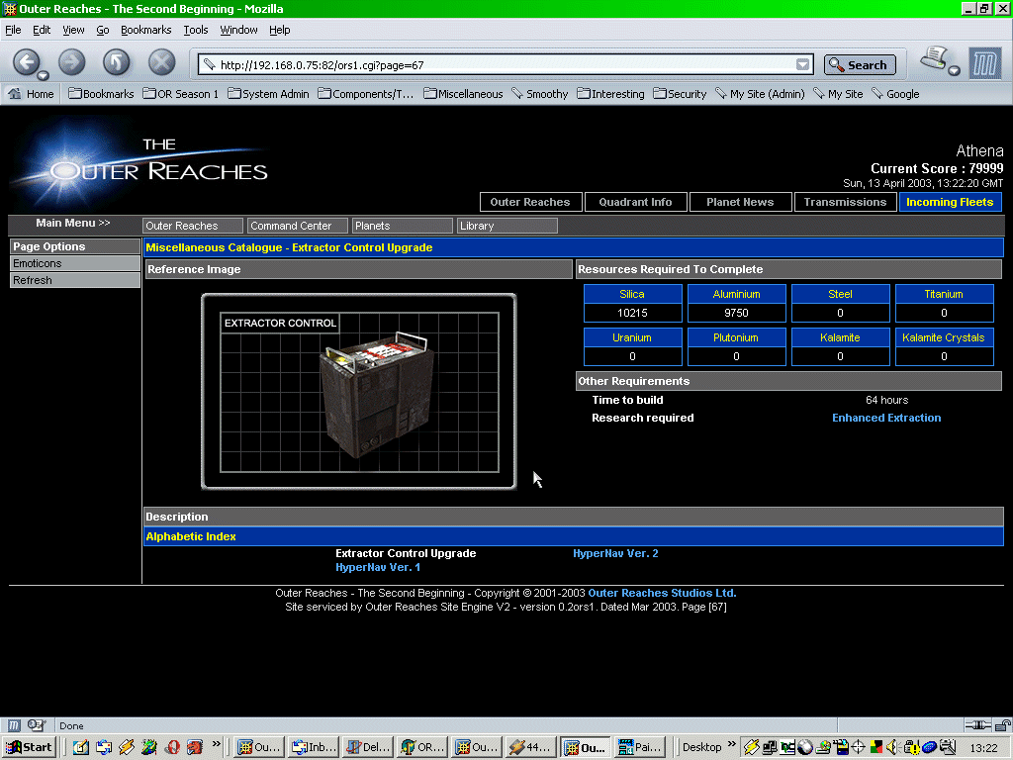Open the Print options dropdown arrow
1013x760 pixels.
point(954,71)
